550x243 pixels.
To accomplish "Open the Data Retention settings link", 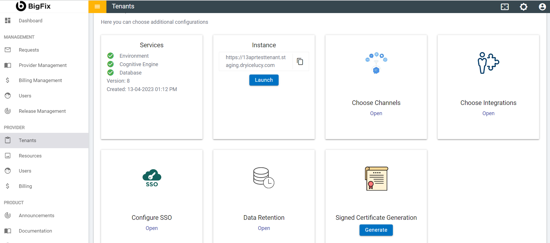I will pyautogui.click(x=264, y=228).
